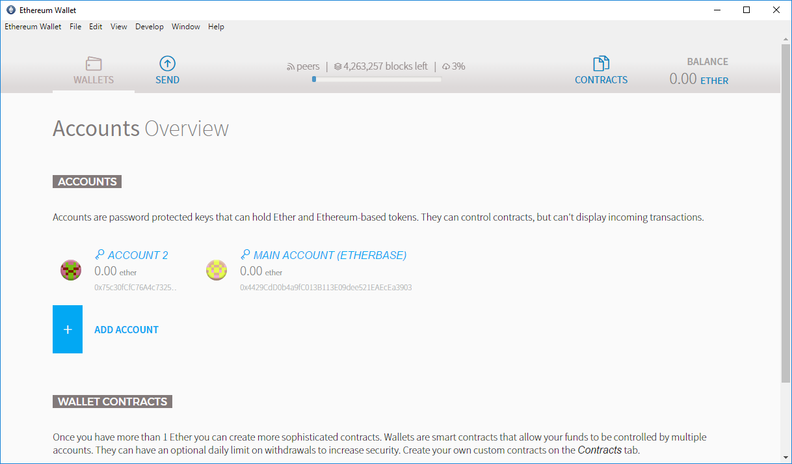Maximize the Ethereum Wallet window
Image resolution: width=792 pixels, height=464 pixels.
(747, 10)
